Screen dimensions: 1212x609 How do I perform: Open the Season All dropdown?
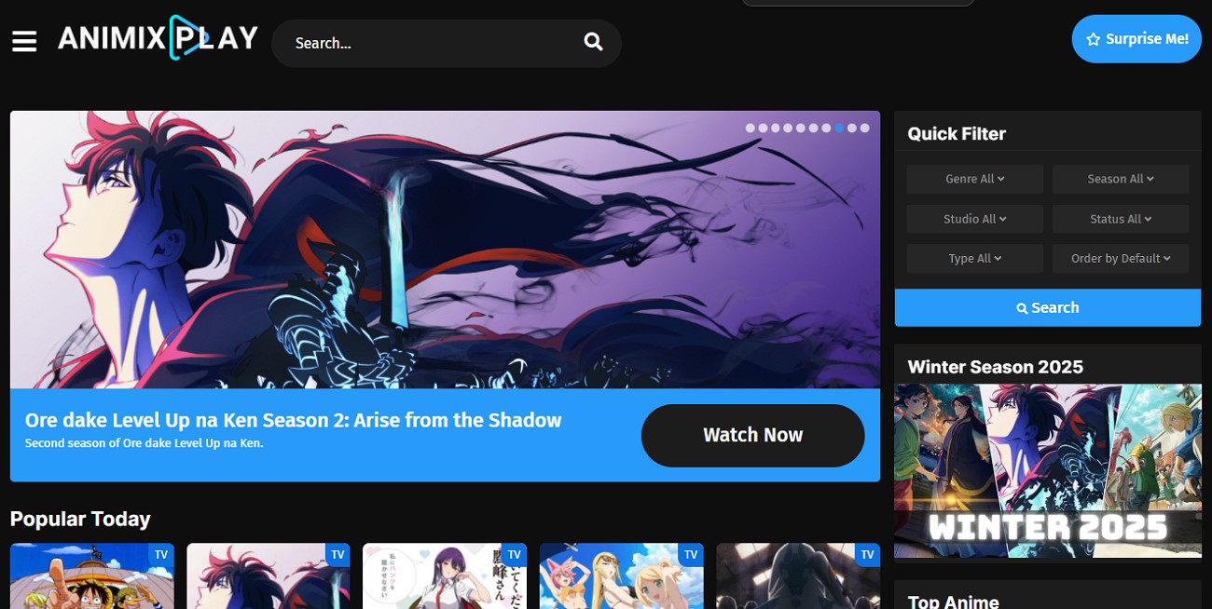click(1121, 179)
